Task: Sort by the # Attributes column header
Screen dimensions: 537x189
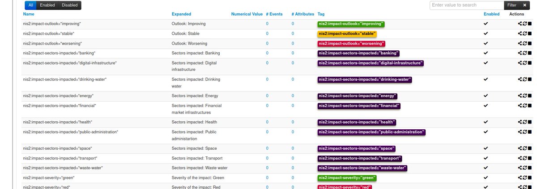Action: pyautogui.click(x=303, y=14)
